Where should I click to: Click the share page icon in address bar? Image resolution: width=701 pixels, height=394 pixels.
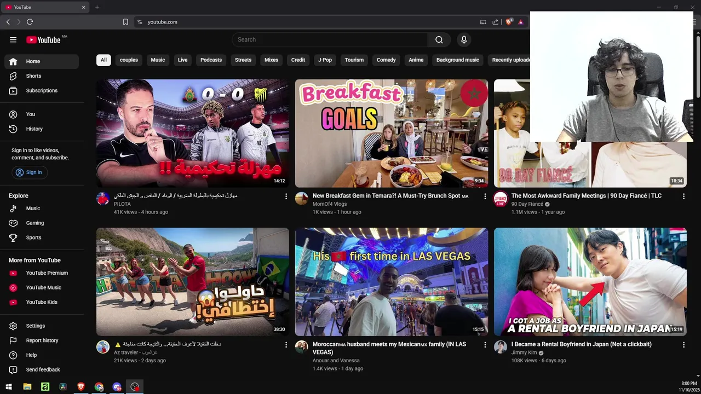pyautogui.click(x=495, y=22)
